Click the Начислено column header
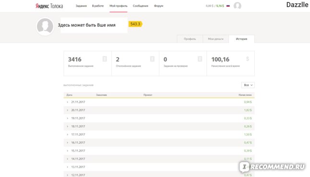This screenshot has width=310, height=177. pos(245,95)
